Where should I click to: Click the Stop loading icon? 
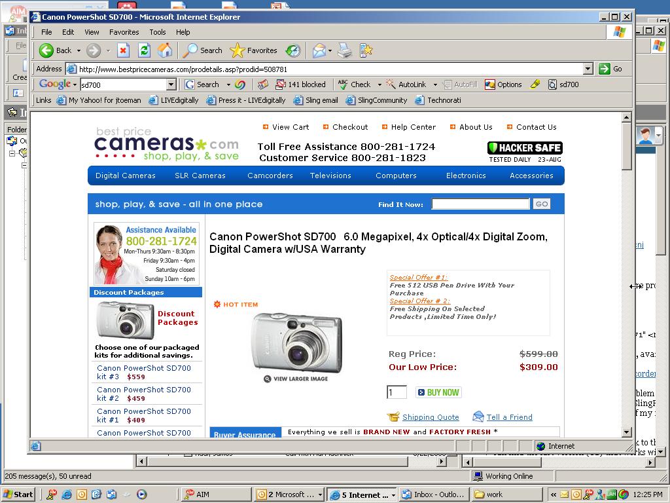123,50
